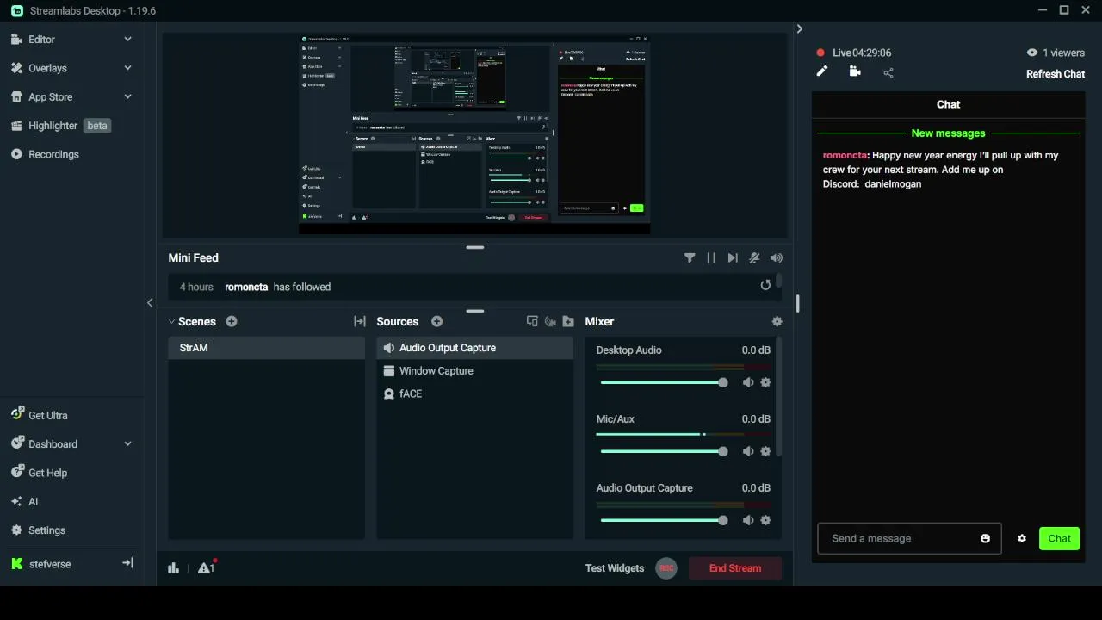
Task: Open the notifications warning icon
Action: [x=206, y=567]
